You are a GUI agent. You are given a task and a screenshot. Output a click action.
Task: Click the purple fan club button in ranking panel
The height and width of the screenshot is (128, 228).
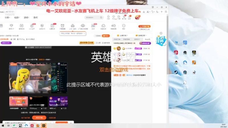tap(145, 43)
